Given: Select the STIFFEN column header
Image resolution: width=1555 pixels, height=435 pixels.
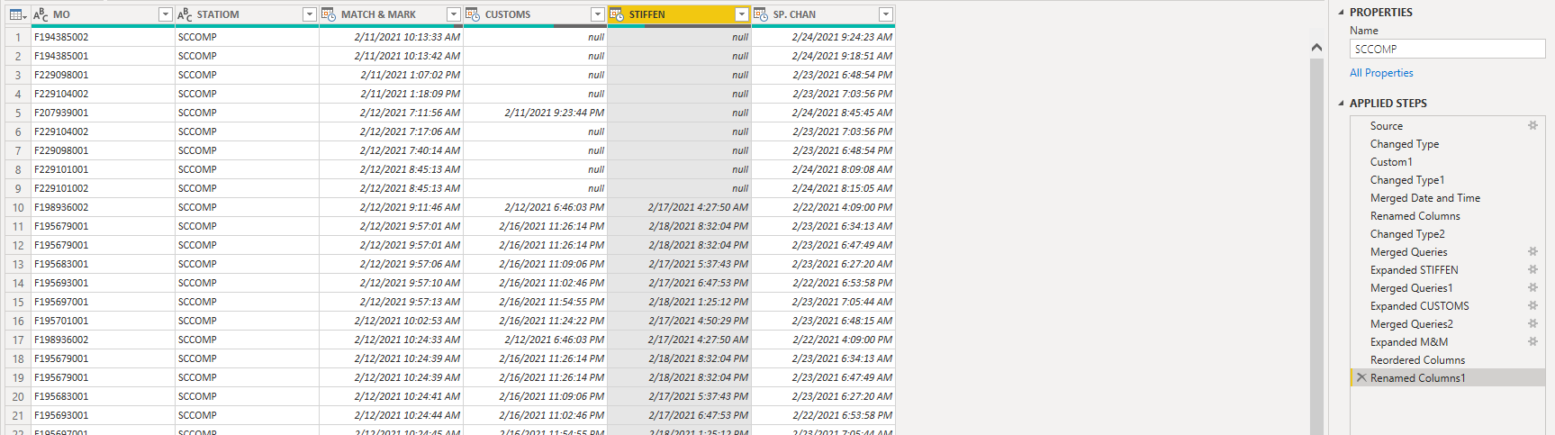Looking at the screenshot, I should click(679, 14).
